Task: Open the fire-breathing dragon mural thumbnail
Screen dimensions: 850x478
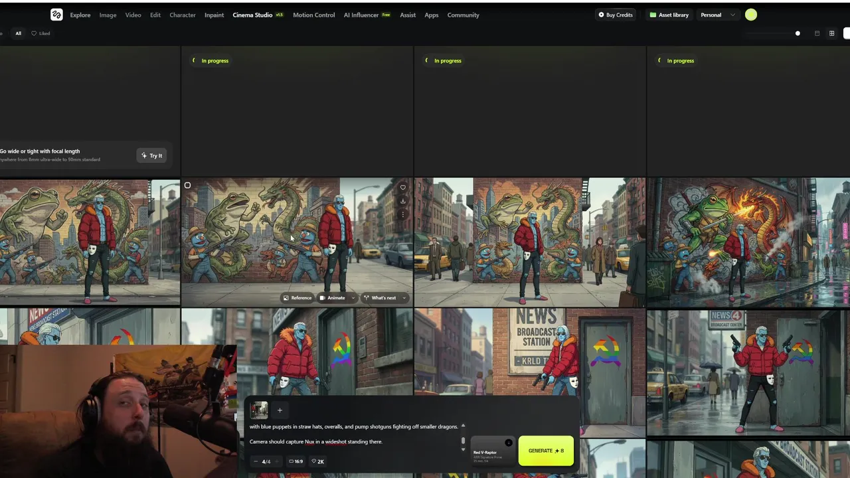Action: (748, 242)
